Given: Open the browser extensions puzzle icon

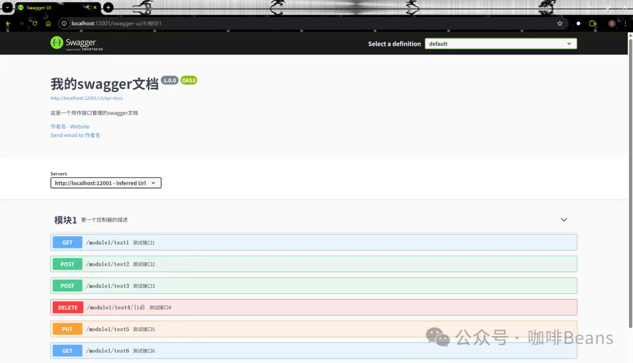Looking at the screenshot, I should (x=592, y=23).
